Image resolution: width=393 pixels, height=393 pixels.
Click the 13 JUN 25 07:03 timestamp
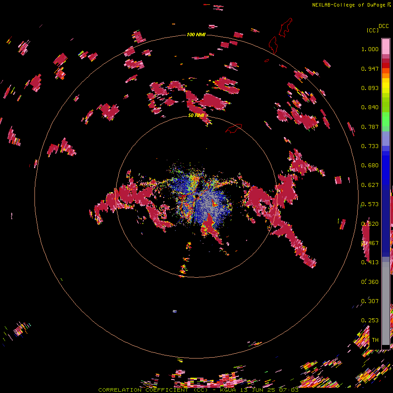[x=269, y=390]
